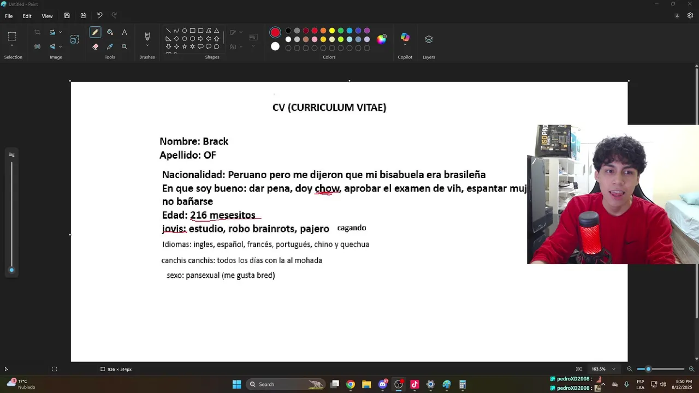The image size is (699, 393).
Task: Click the canvas title "CV (CURRICULUM VITAE)"
Action: click(329, 108)
